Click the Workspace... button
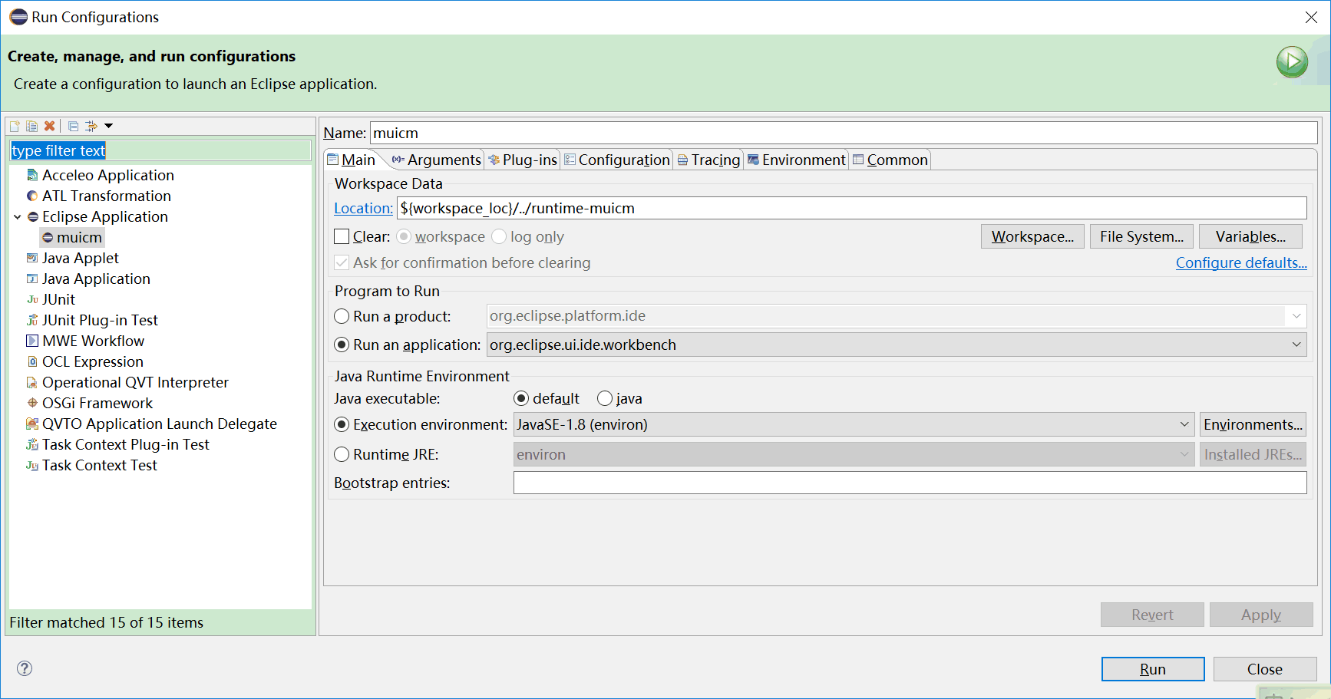 pos(1032,237)
